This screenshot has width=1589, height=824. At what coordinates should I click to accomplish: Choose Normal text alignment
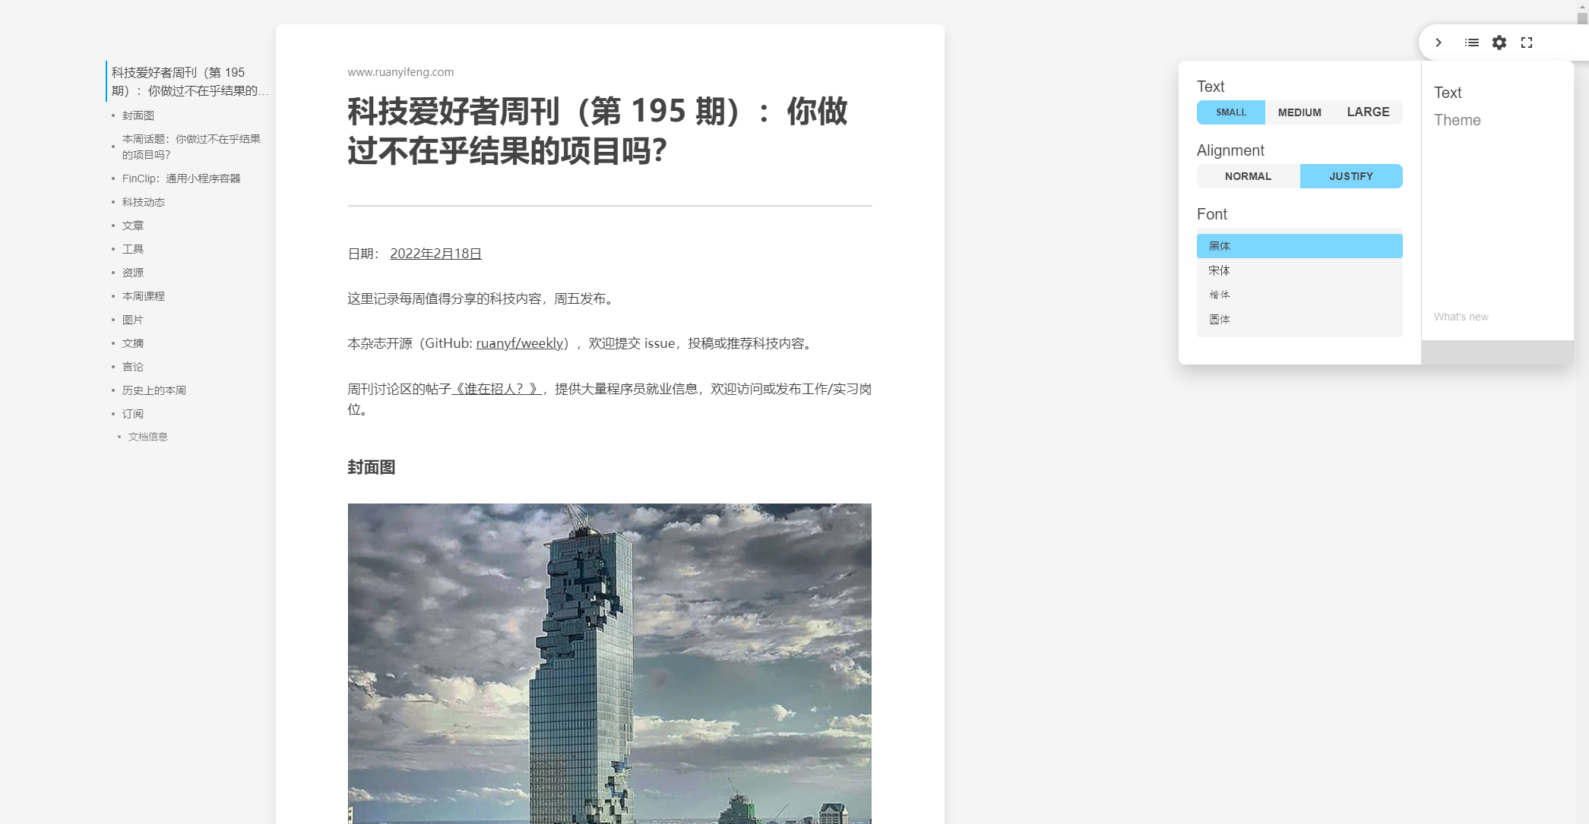1247,176
